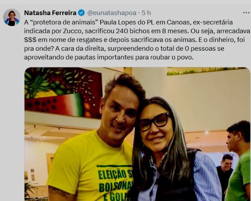This screenshot has width=251, height=201.
Task: Click the woman's blue striped shirt sleeve
Action: click(207, 176)
